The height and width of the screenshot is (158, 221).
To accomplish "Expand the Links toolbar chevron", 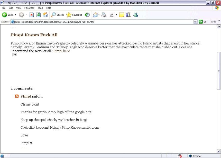I will (x=219, y=21).
